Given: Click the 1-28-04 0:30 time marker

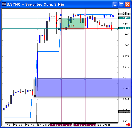Looking at the screenshot, I should [85, 125].
